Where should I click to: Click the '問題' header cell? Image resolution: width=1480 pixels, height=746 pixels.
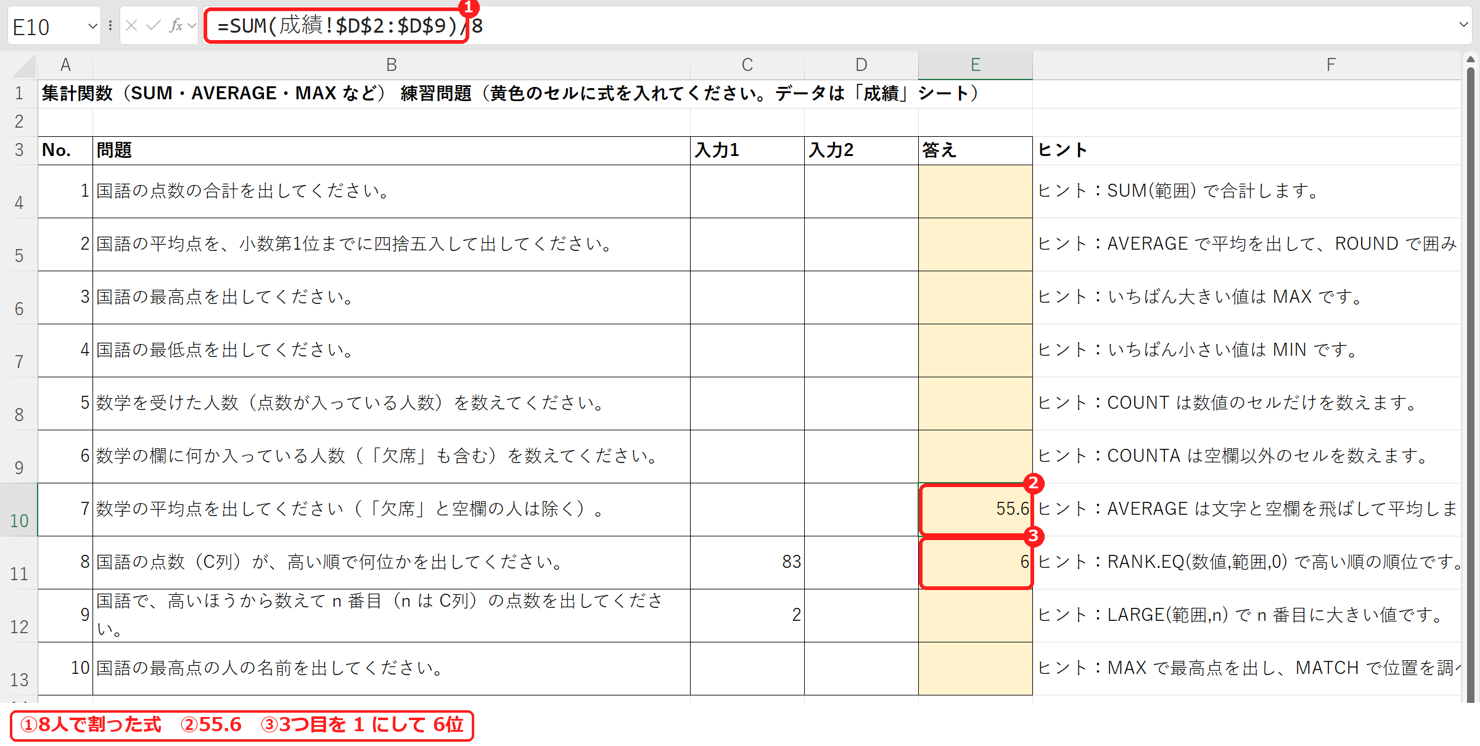coord(392,150)
